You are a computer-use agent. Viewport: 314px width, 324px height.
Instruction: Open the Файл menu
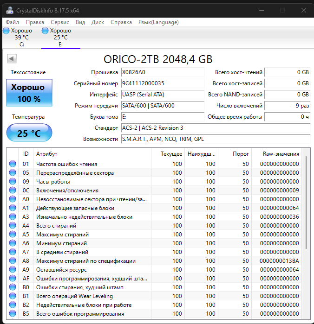[13, 22]
